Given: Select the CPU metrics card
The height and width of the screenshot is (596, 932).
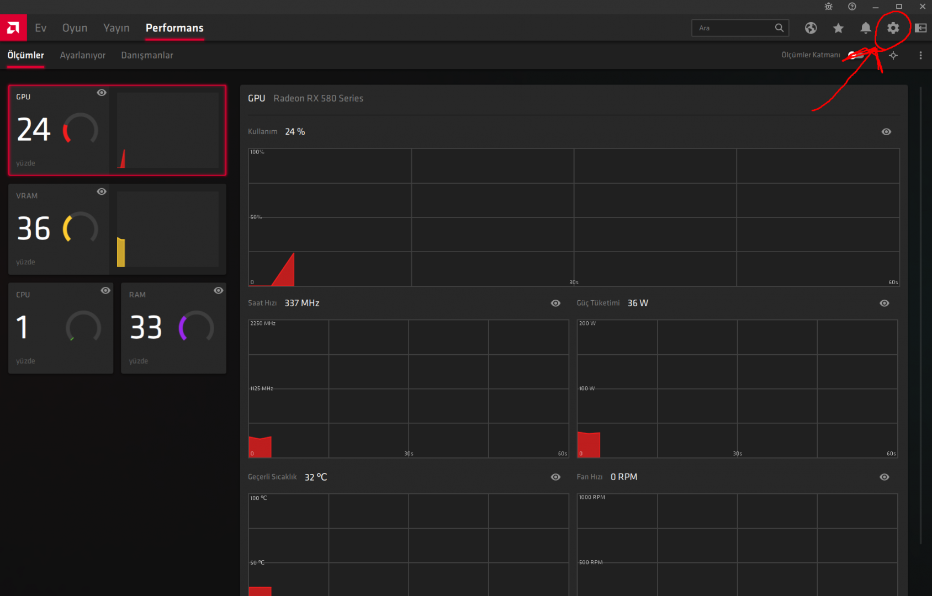Looking at the screenshot, I should click(x=61, y=328).
